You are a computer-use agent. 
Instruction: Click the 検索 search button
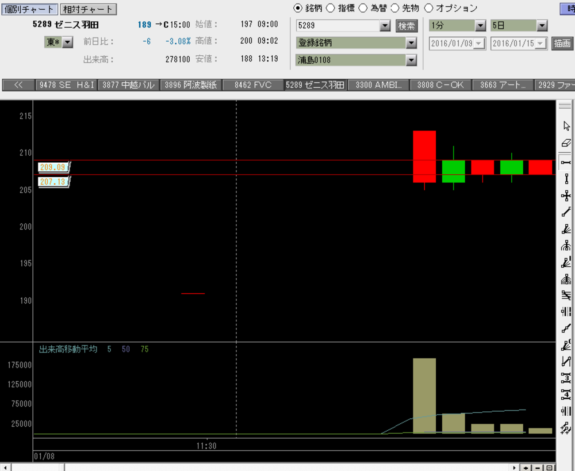pos(406,26)
